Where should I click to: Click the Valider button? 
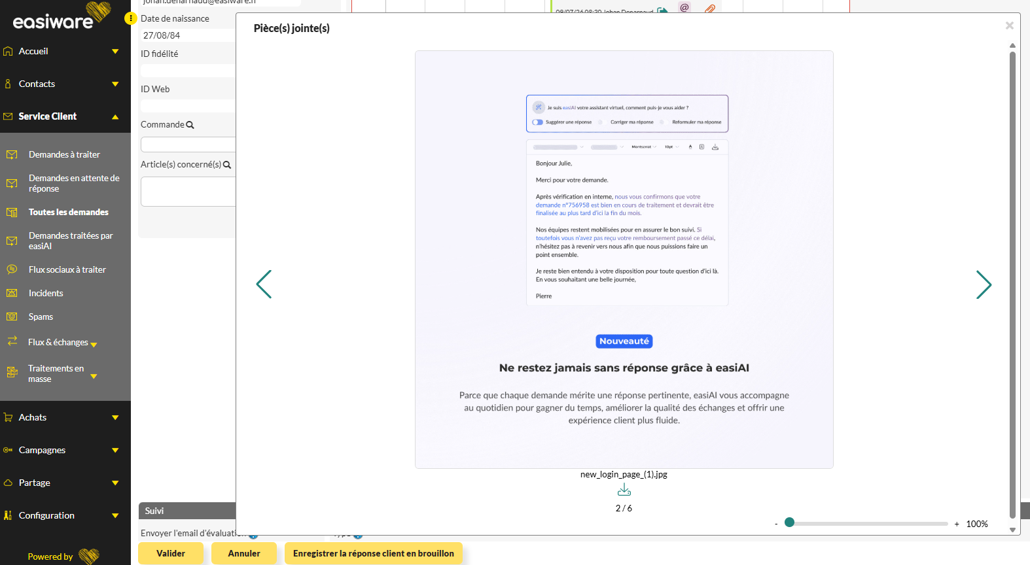(x=171, y=553)
